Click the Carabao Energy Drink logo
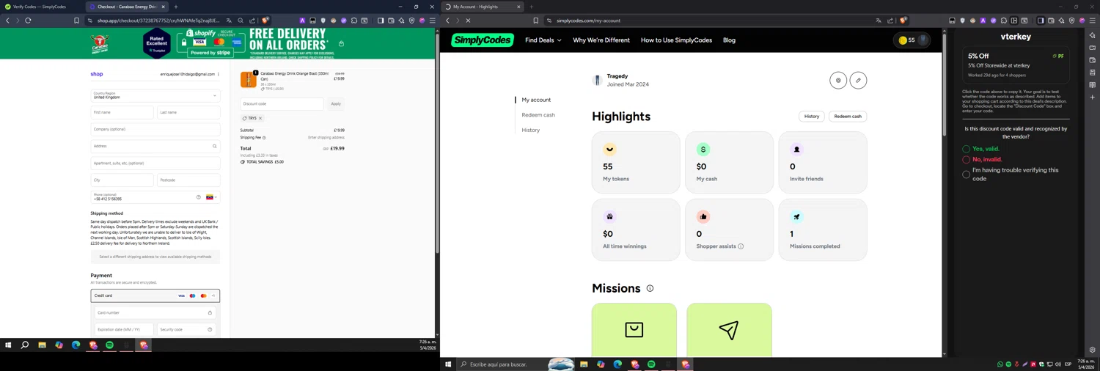1100x371 pixels. (100, 44)
